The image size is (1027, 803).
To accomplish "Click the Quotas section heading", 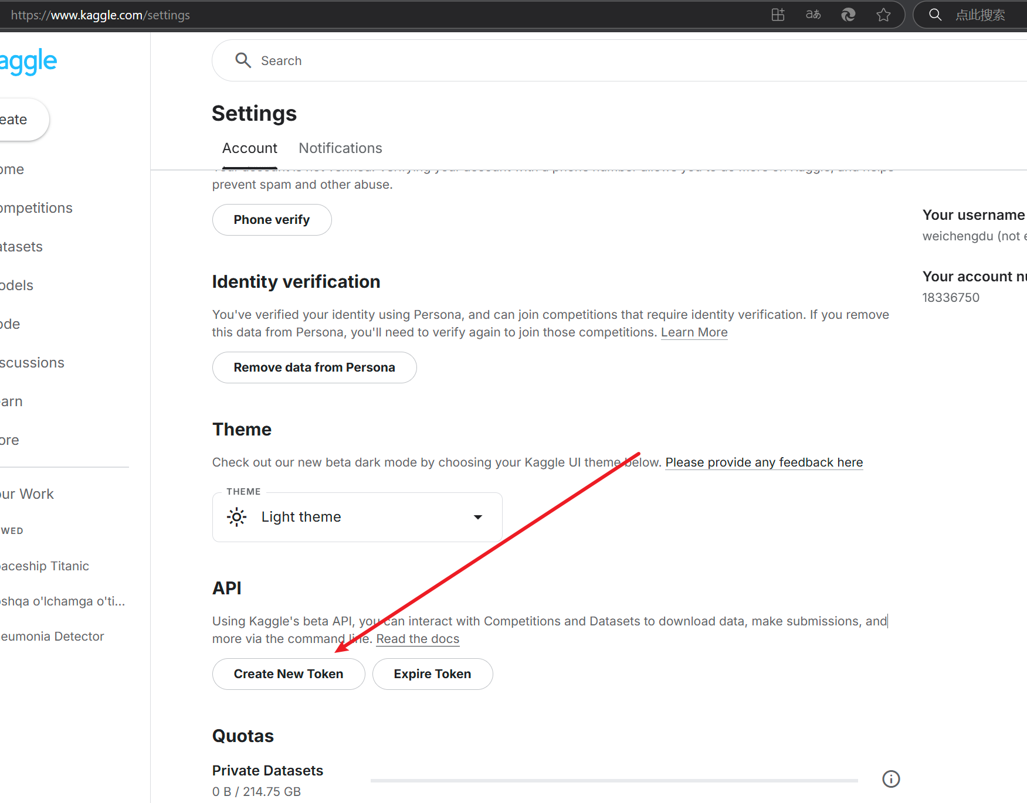I will coord(243,736).
